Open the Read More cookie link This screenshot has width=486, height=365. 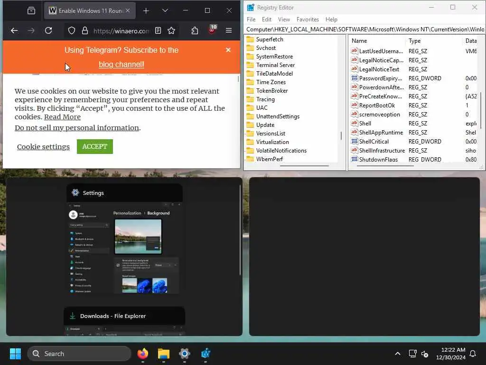coord(62,117)
